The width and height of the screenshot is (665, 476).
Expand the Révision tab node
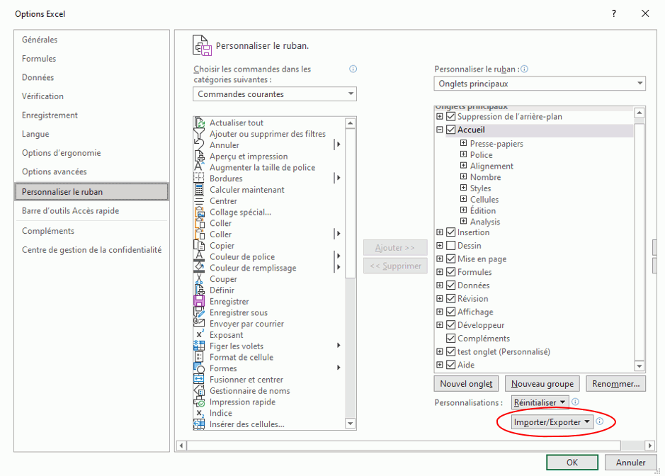tap(440, 298)
